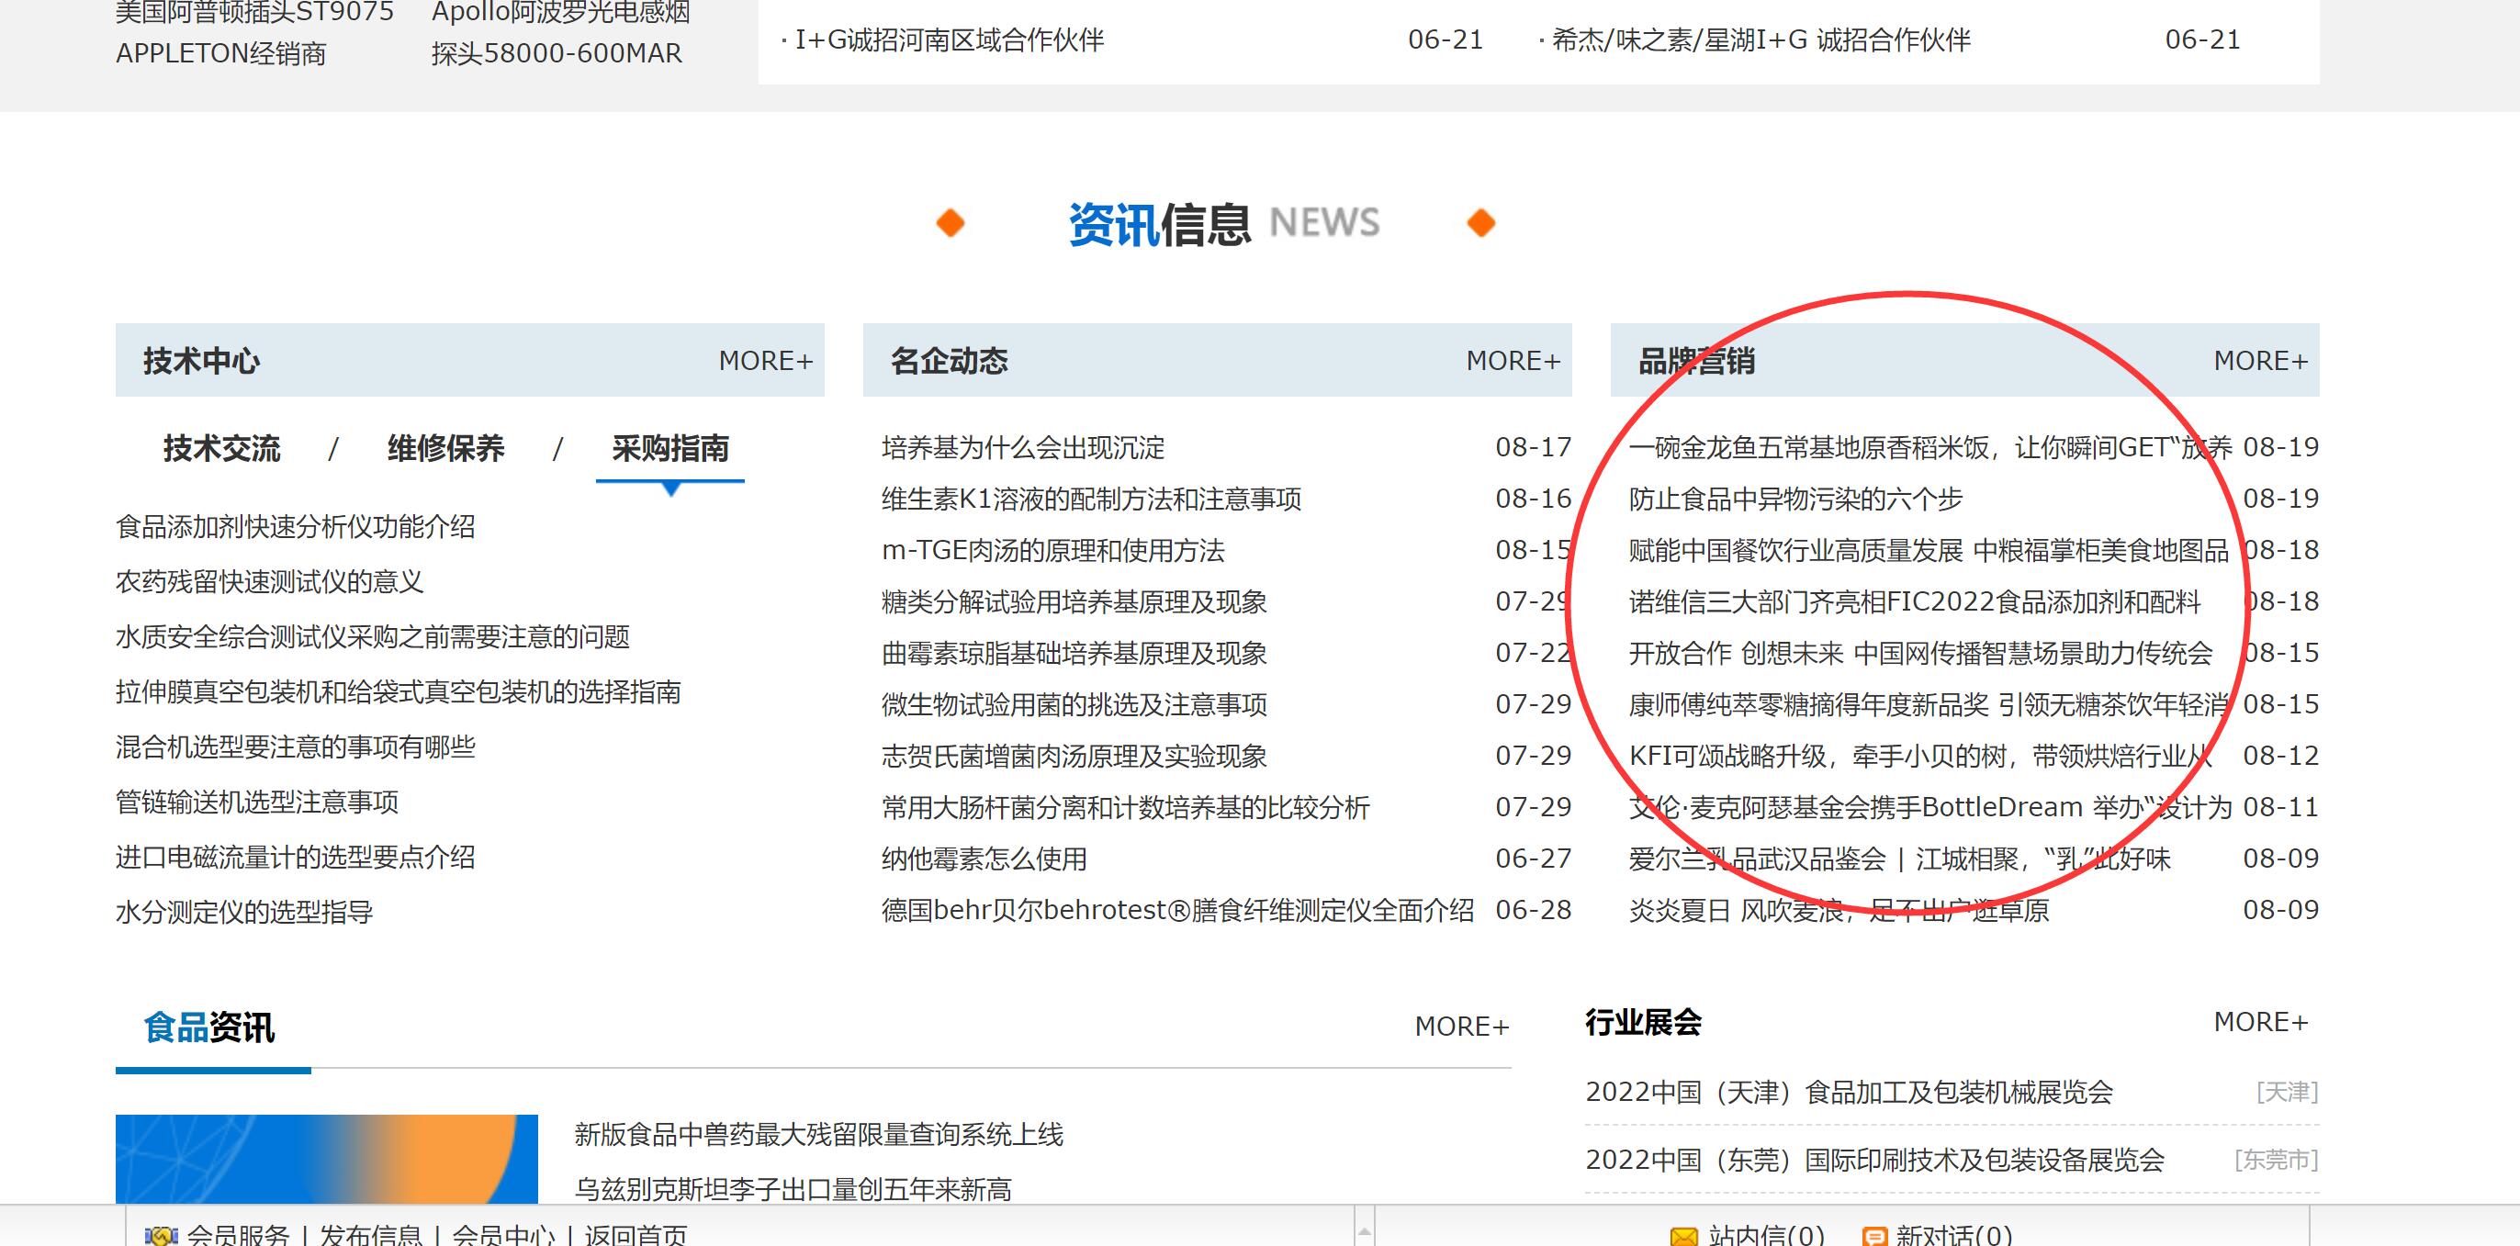The height and width of the screenshot is (1246, 2520).
Task: Click 发布信息 in the bottom bar
Action: click(x=371, y=1236)
